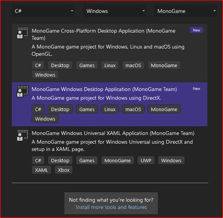223x218 pixels.
Task: Click the Desktop tag under Cross-Platform template
Action: [x=60, y=65]
